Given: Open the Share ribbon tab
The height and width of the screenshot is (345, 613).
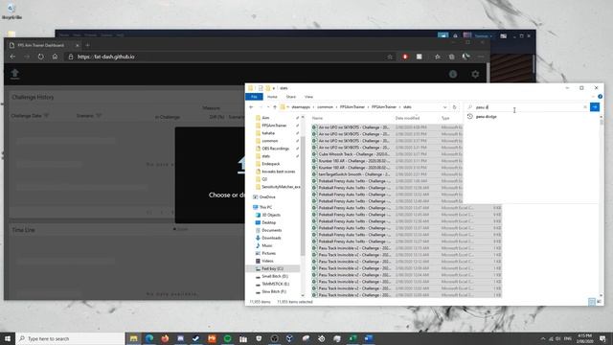Looking at the screenshot, I should [x=290, y=97].
